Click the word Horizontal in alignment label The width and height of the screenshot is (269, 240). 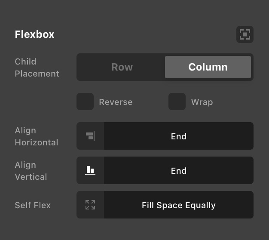point(37,142)
